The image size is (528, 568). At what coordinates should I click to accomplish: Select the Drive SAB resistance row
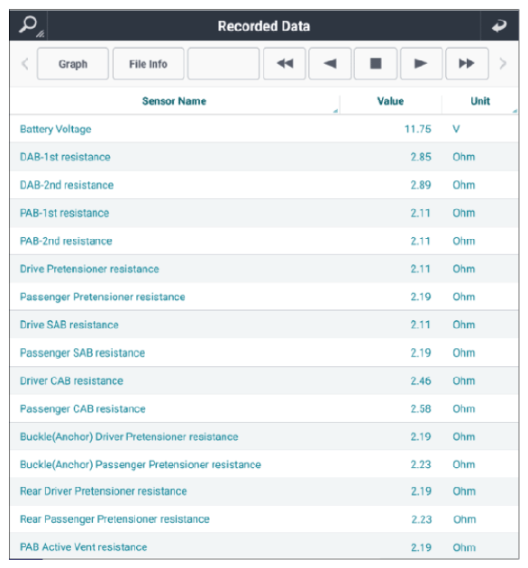point(264,325)
